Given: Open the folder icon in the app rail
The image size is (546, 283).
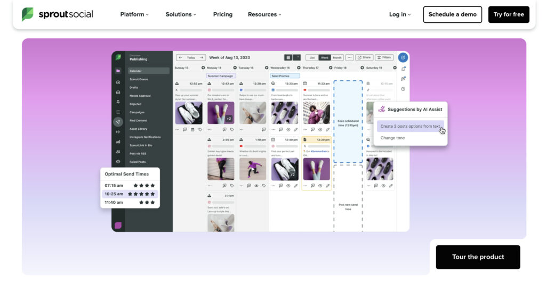Looking at the screenshot, I should 118,71.
